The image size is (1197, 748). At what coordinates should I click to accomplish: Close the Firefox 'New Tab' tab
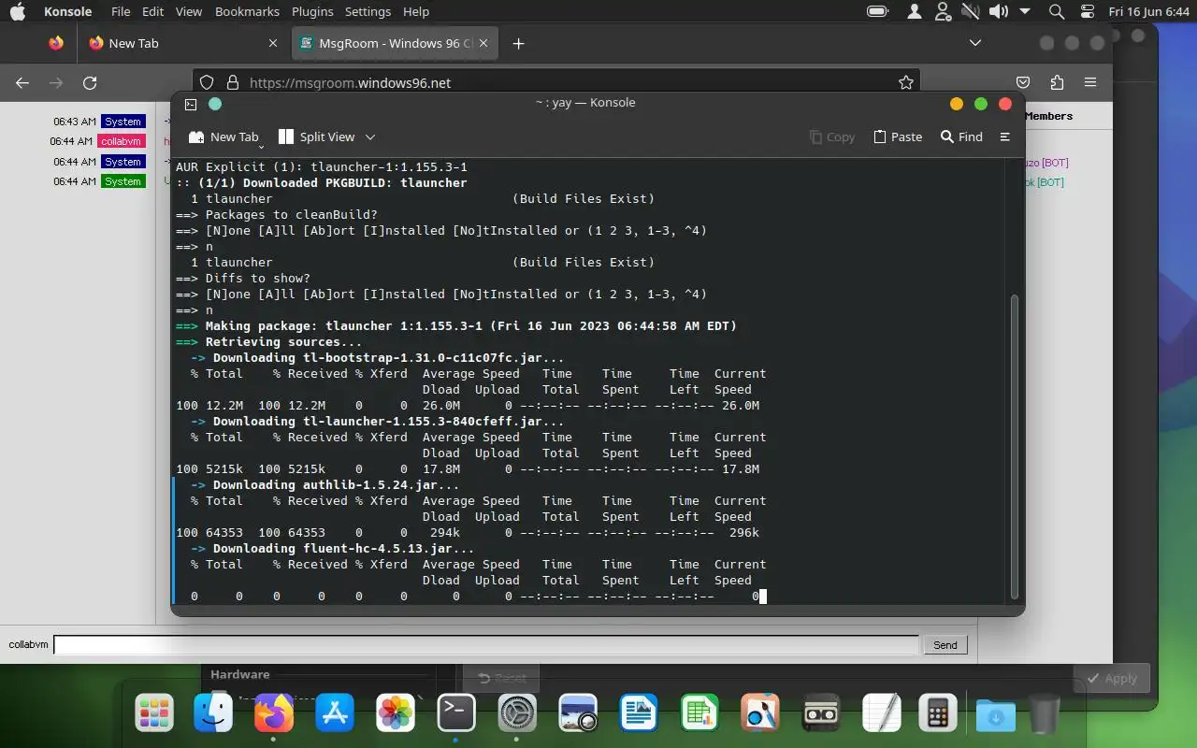point(273,43)
